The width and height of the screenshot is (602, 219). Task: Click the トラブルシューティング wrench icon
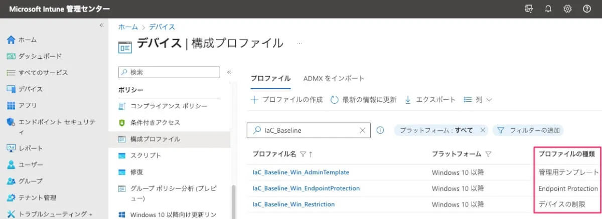11,214
